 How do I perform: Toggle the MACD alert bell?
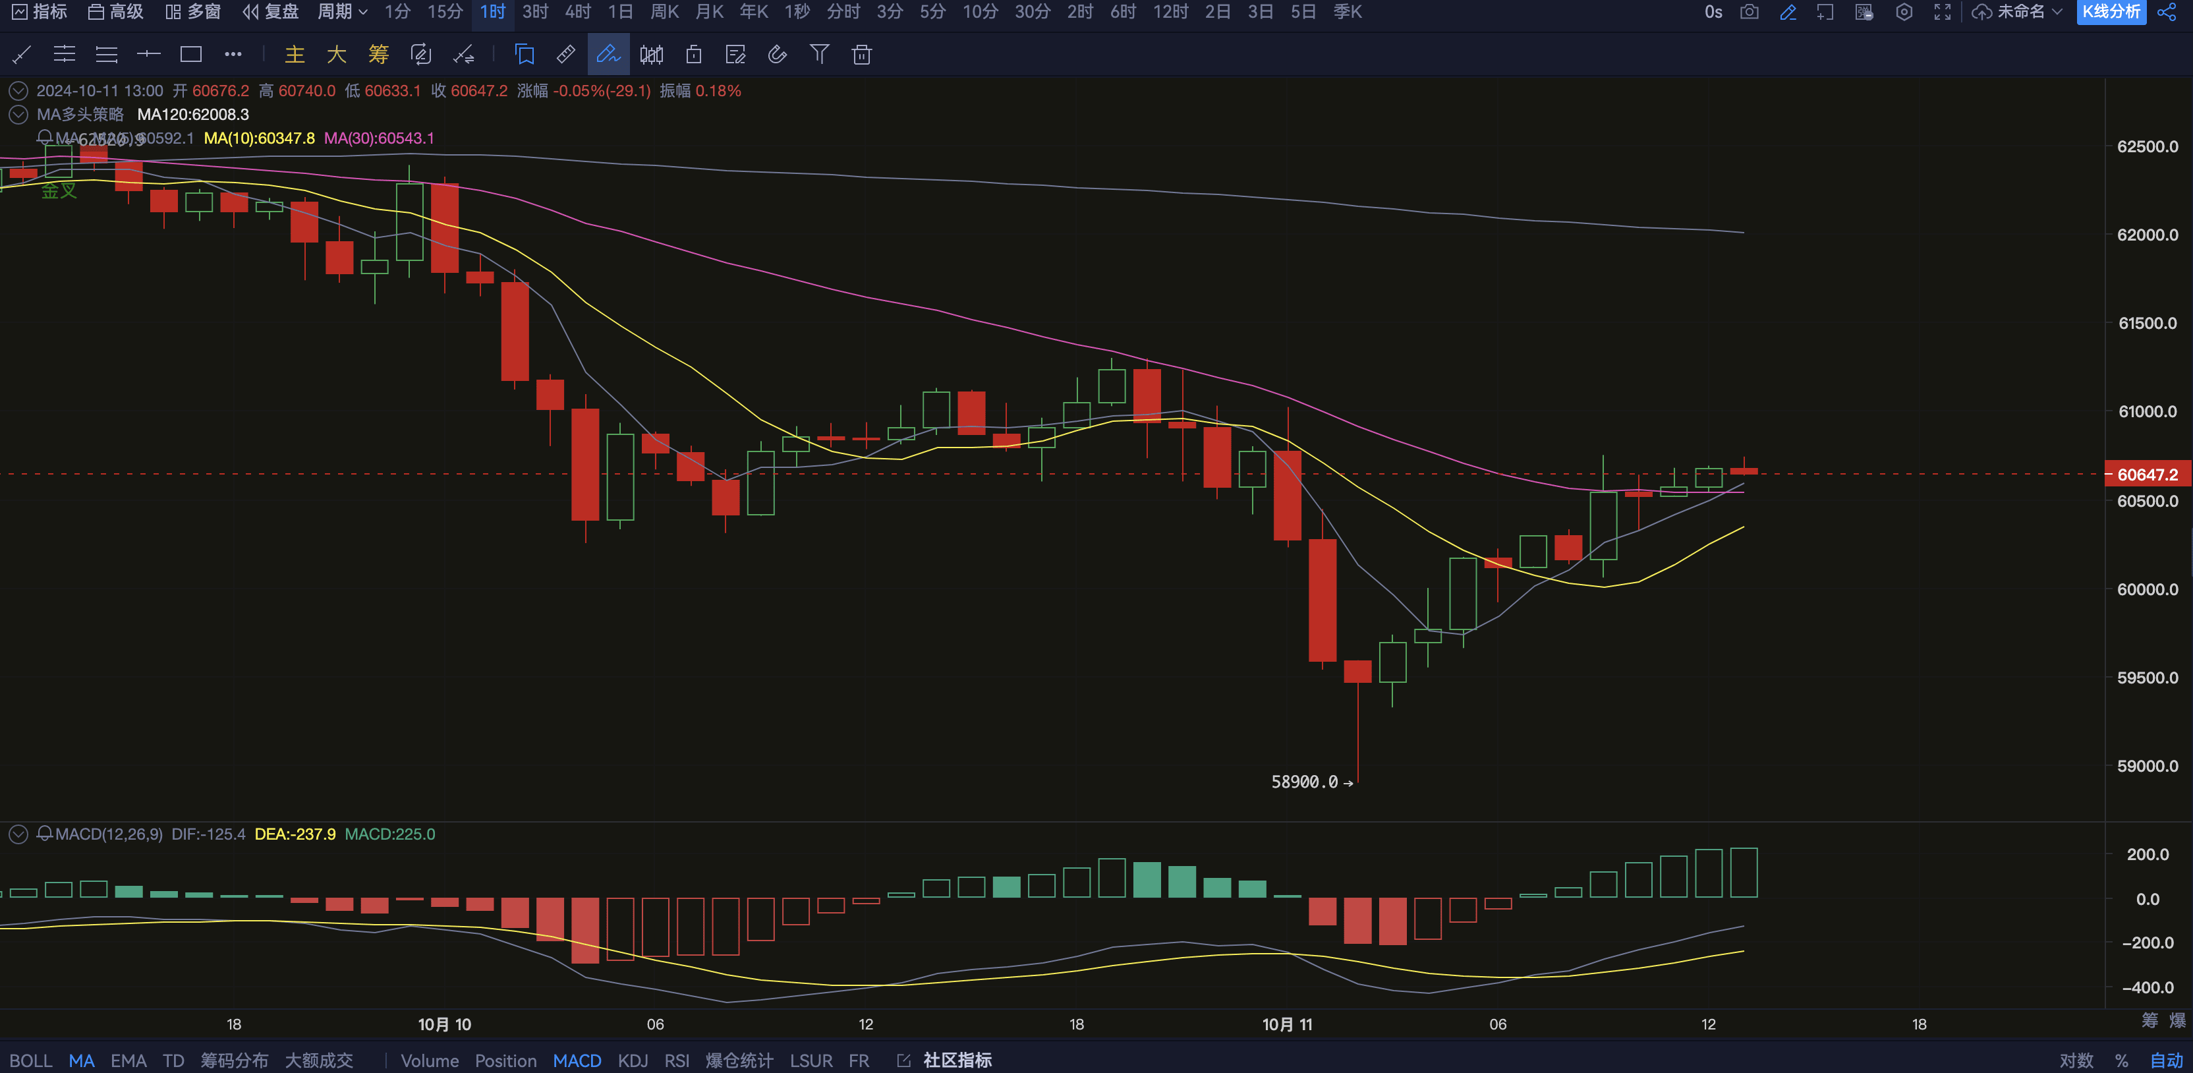coord(45,834)
